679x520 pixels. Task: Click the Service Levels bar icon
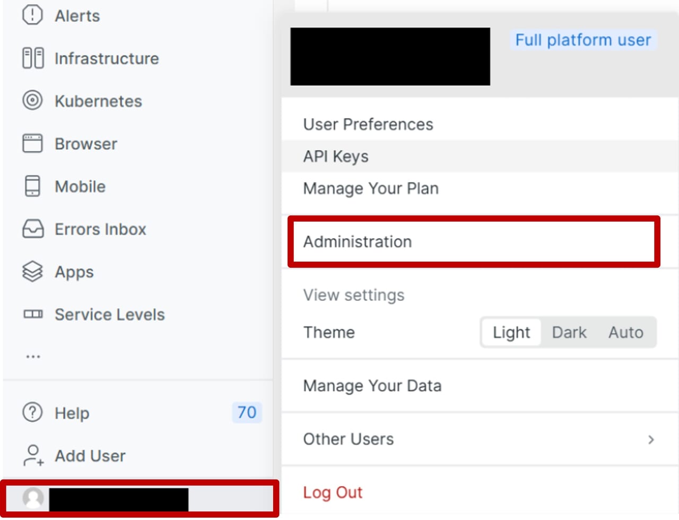[x=32, y=314]
